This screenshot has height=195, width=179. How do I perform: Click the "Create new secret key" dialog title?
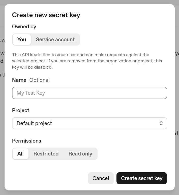click(x=46, y=15)
